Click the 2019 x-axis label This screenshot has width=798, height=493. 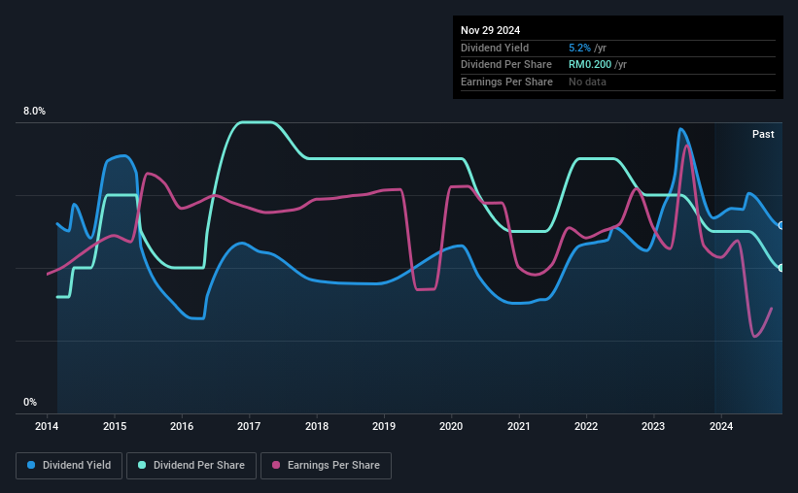[x=384, y=426]
